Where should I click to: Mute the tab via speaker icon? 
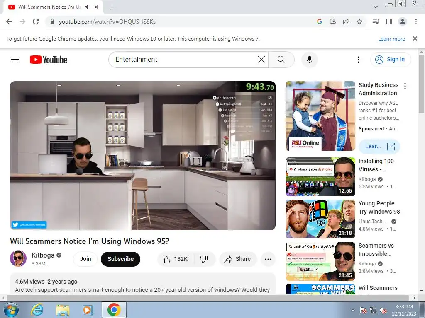87,7
